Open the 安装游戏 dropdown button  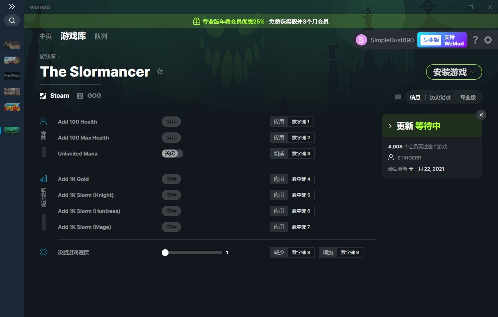click(x=454, y=72)
